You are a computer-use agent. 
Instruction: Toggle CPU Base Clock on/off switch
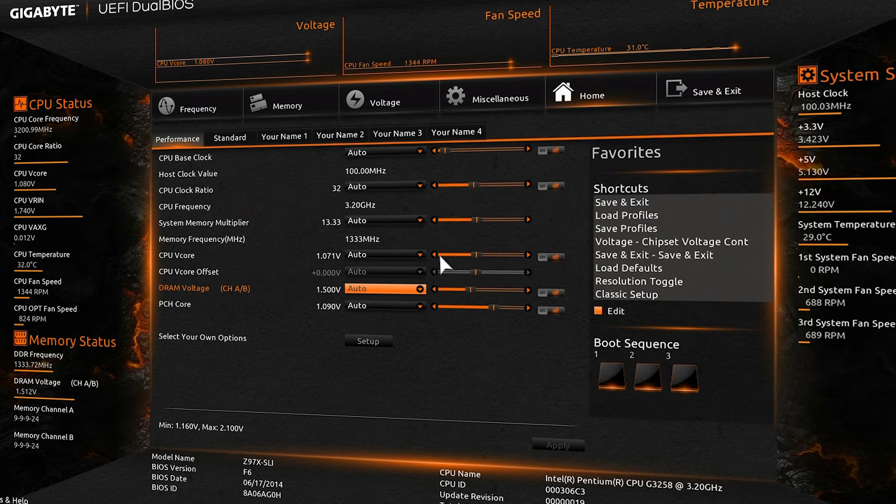550,150
